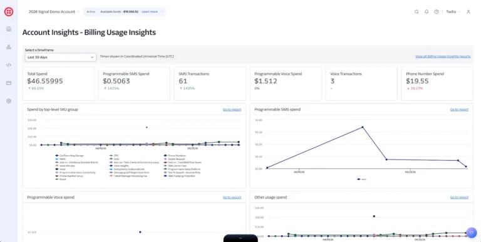Viewport: 481px width, 242px height.
Task: Go to report for Programmable SMS spend
Action: [459, 109]
